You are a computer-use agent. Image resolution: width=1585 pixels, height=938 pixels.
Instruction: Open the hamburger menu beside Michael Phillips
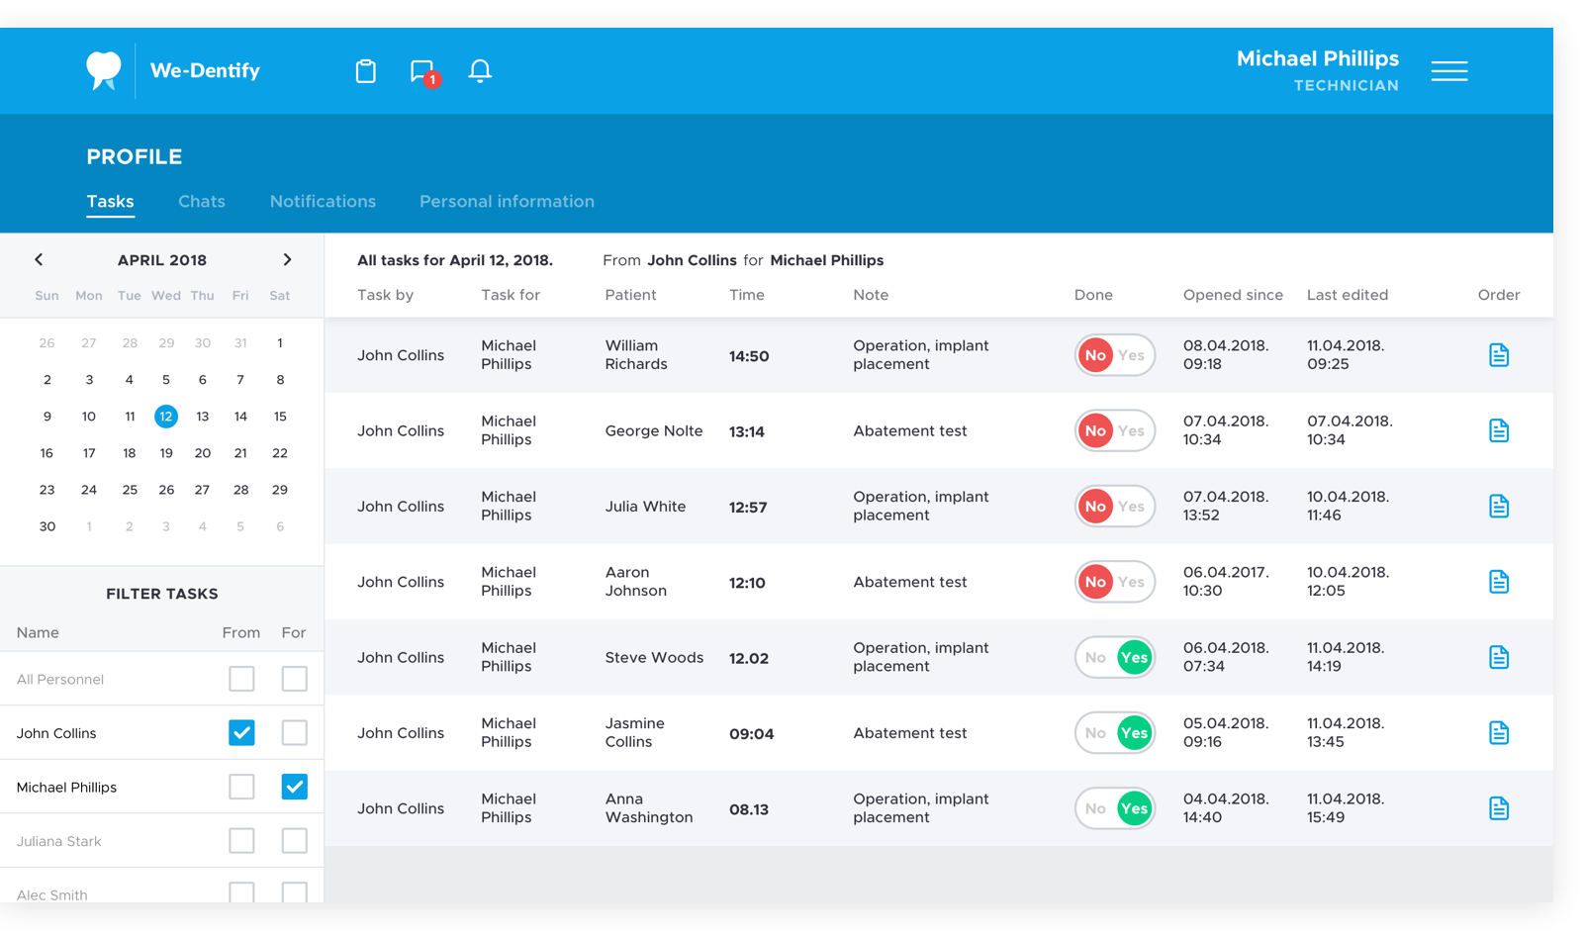click(1449, 71)
